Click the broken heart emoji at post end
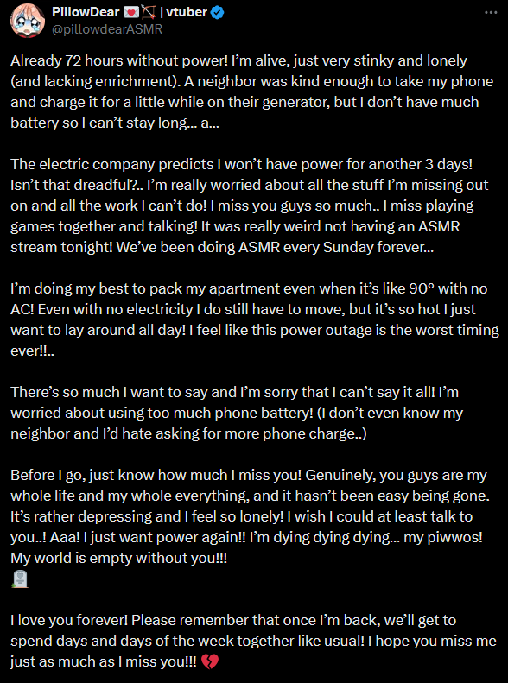 [210, 662]
